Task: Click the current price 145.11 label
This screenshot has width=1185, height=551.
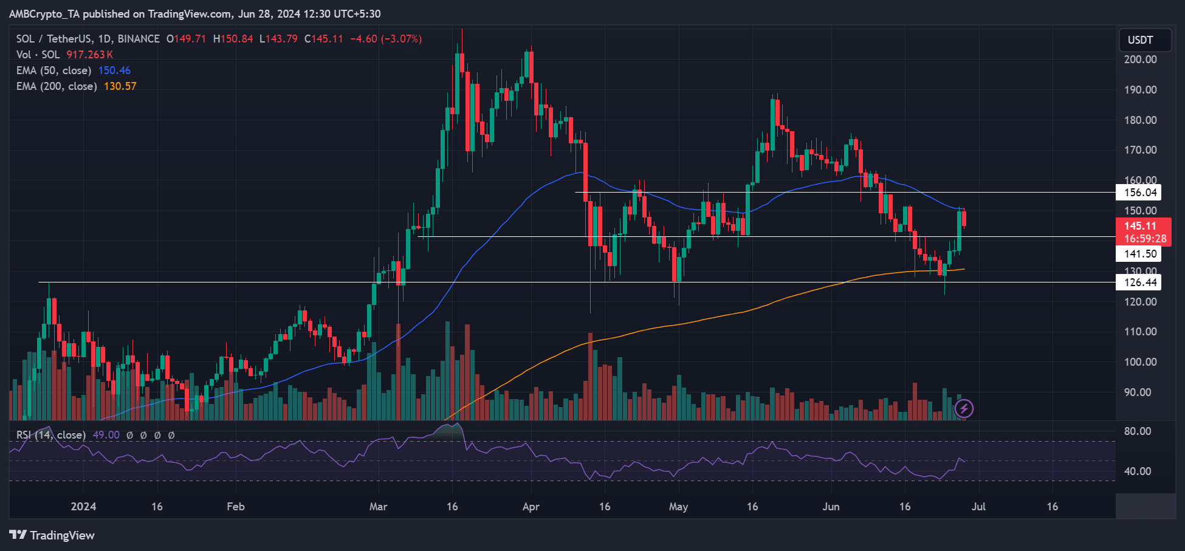Action: [x=1141, y=225]
